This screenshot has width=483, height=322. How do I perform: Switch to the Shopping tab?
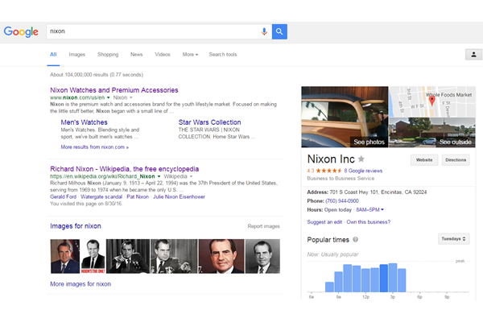(x=108, y=55)
